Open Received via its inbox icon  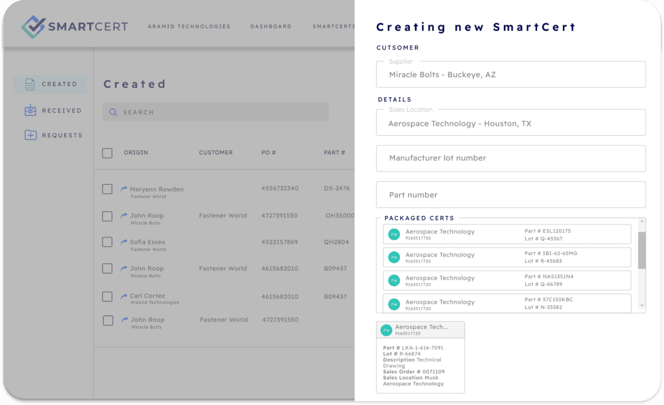30,110
